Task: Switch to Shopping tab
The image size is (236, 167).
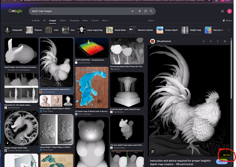Action: (x=74, y=20)
